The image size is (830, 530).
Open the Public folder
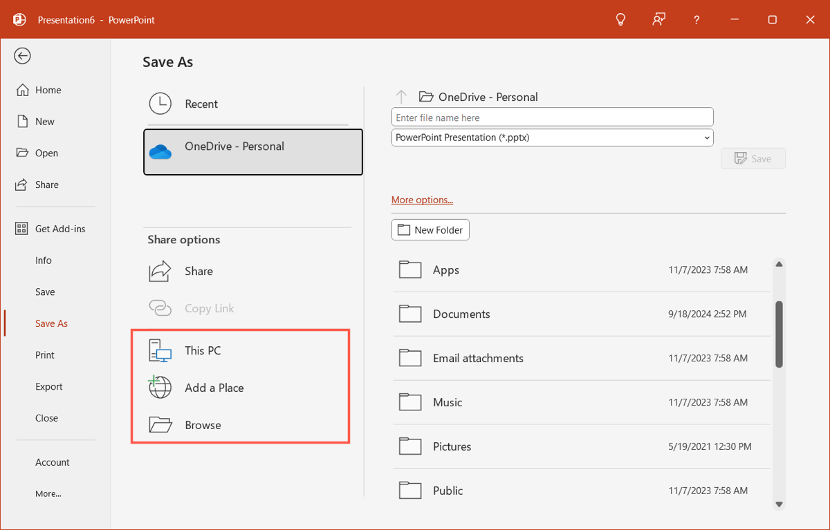[x=582, y=491]
